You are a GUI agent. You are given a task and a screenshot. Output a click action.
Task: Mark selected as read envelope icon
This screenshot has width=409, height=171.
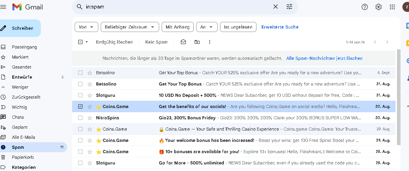point(183,42)
